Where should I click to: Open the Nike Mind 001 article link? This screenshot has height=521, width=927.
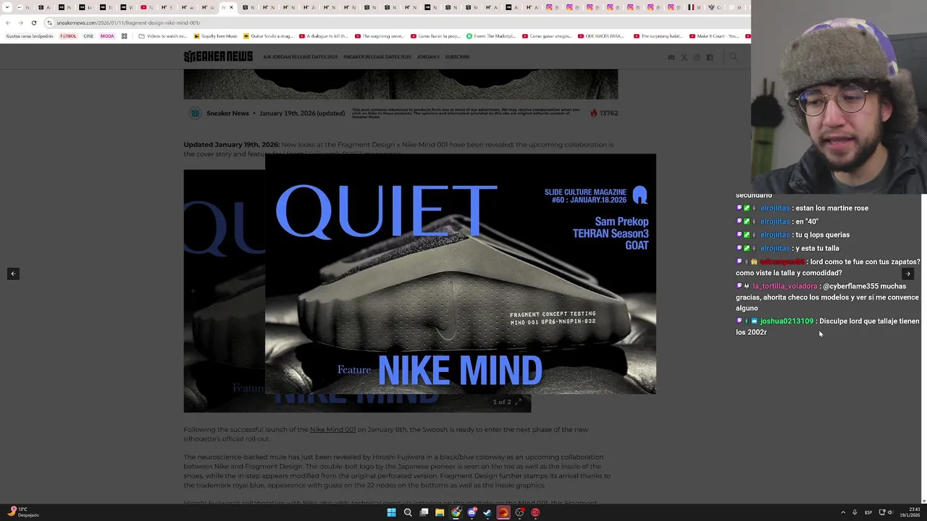332,429
